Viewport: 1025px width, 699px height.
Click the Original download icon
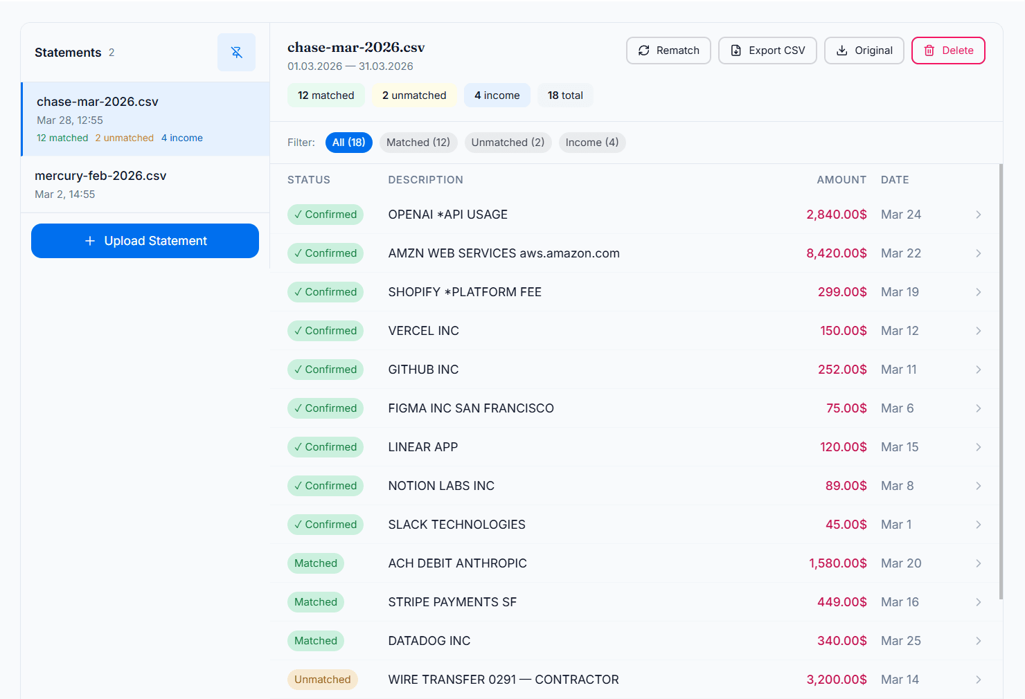coord(841,51)
